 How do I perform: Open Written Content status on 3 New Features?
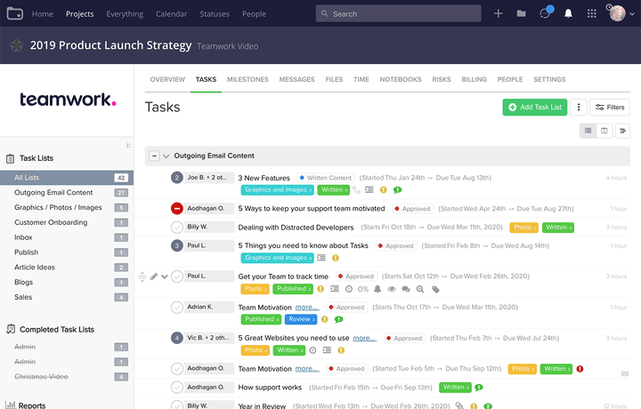(x=326, y=178)
